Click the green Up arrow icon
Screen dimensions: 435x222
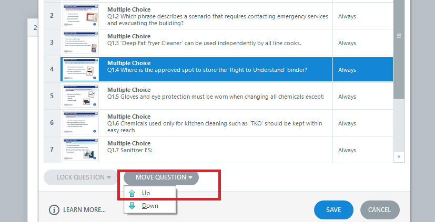coord(131,194)
